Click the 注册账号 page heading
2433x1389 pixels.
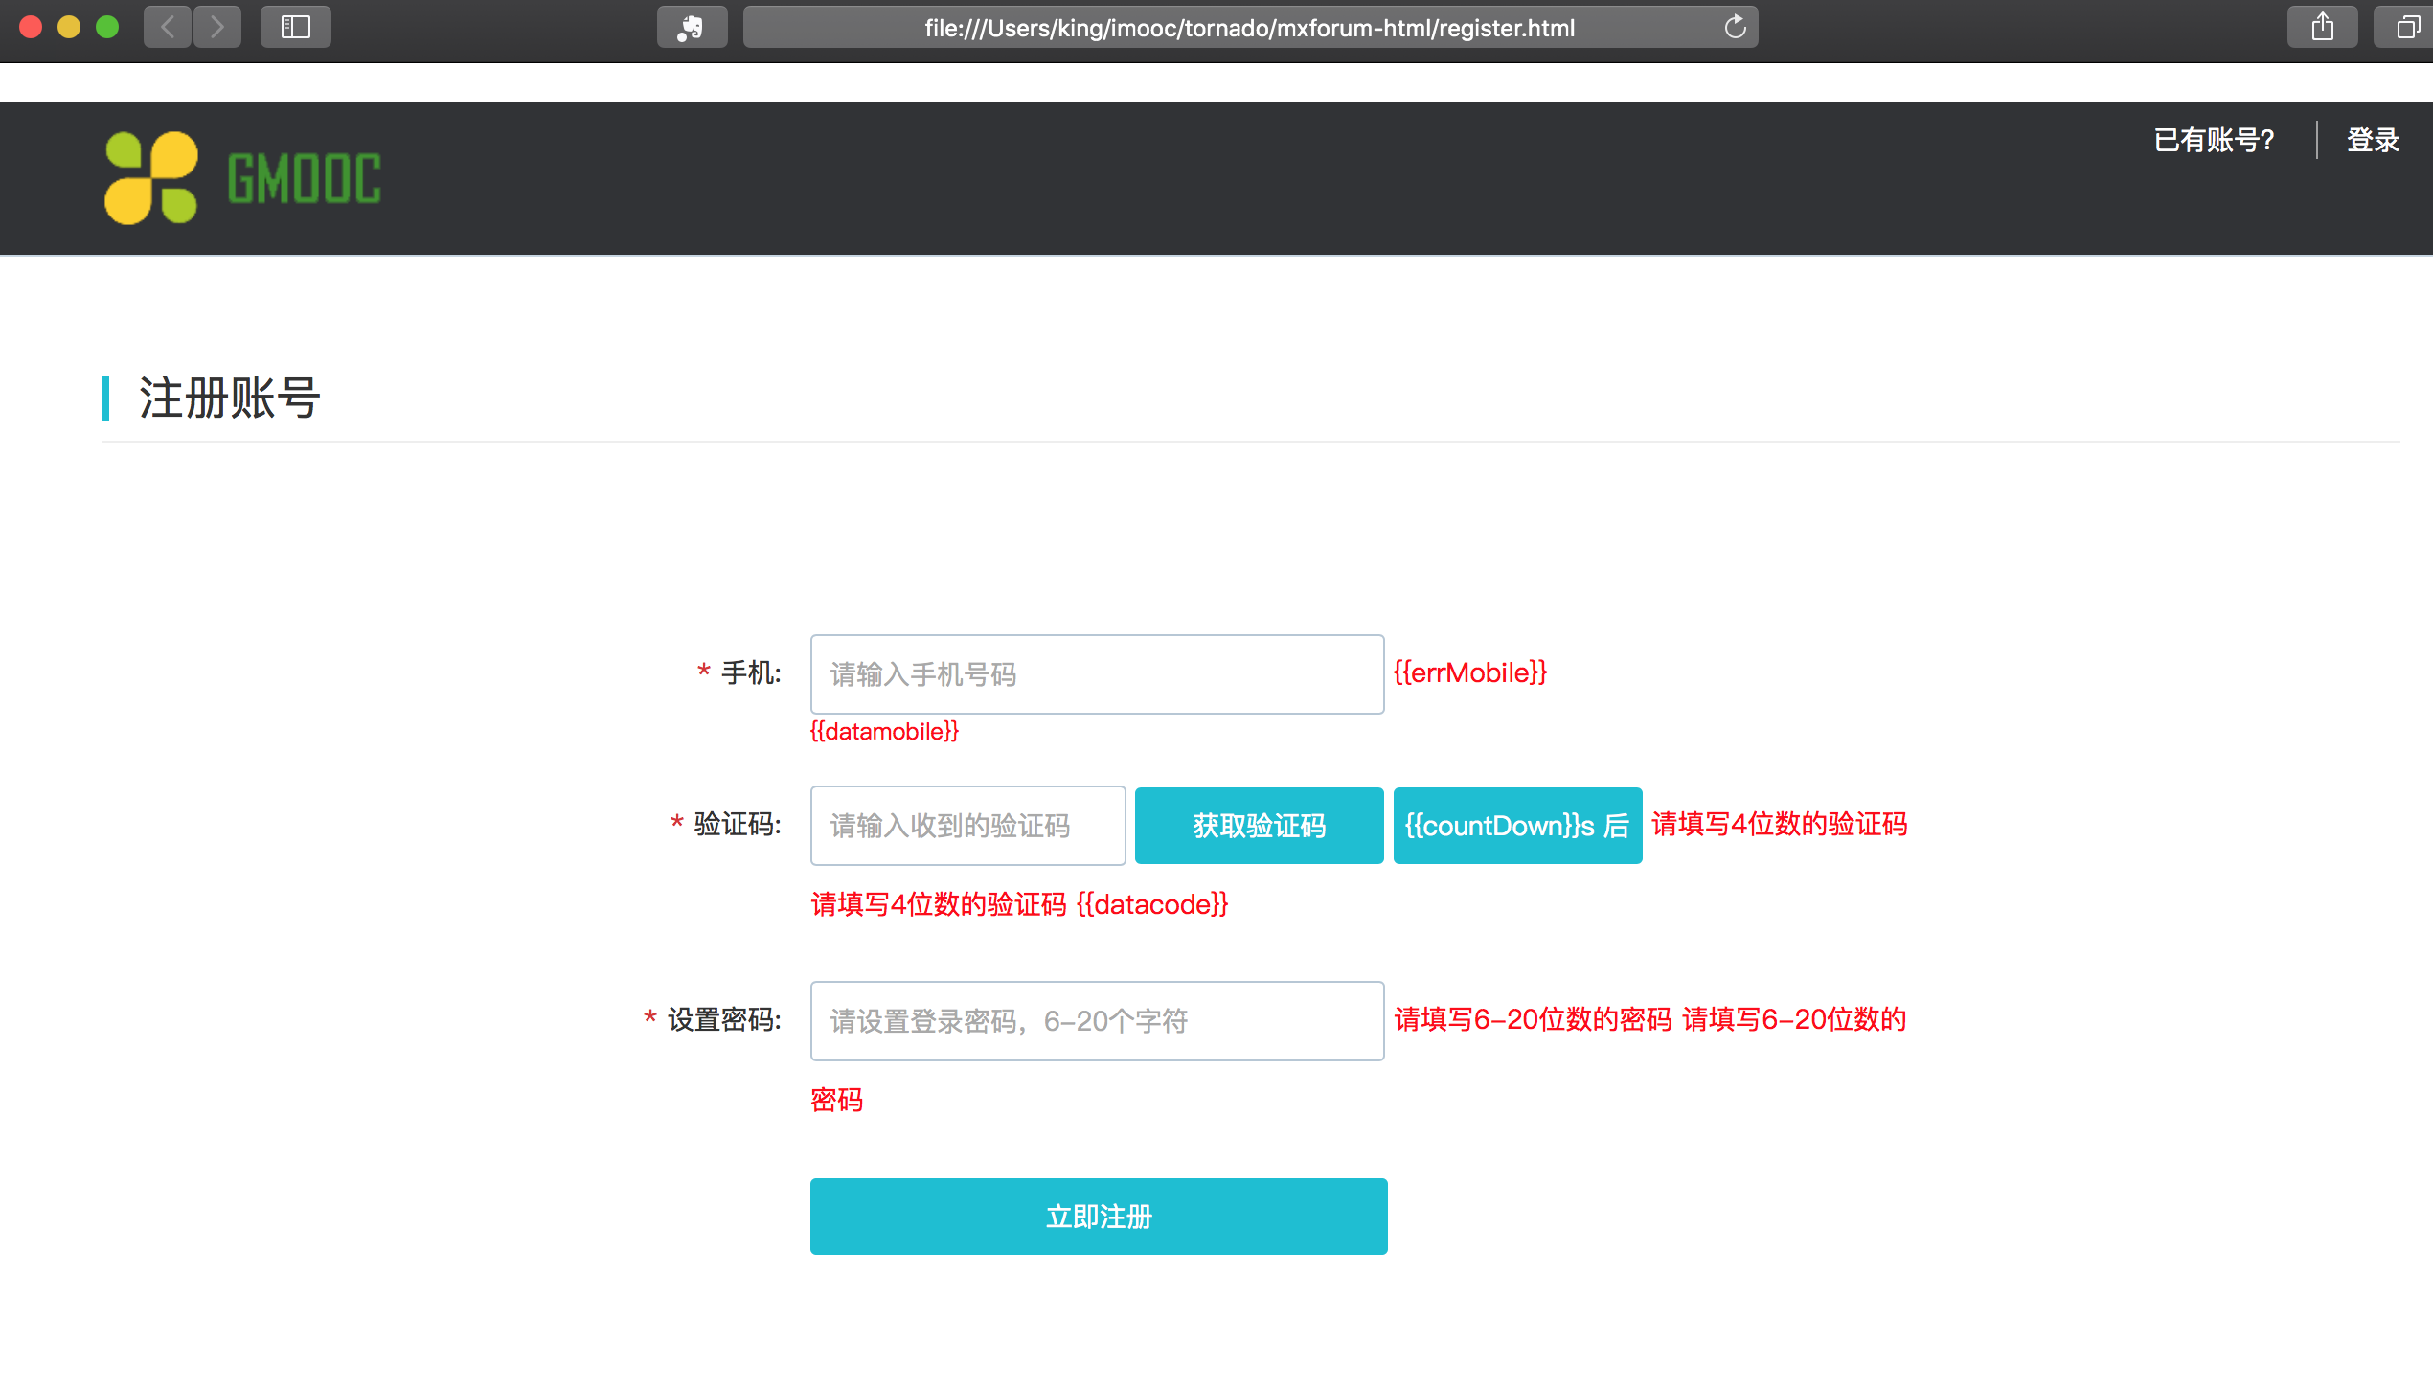[230, 398]
